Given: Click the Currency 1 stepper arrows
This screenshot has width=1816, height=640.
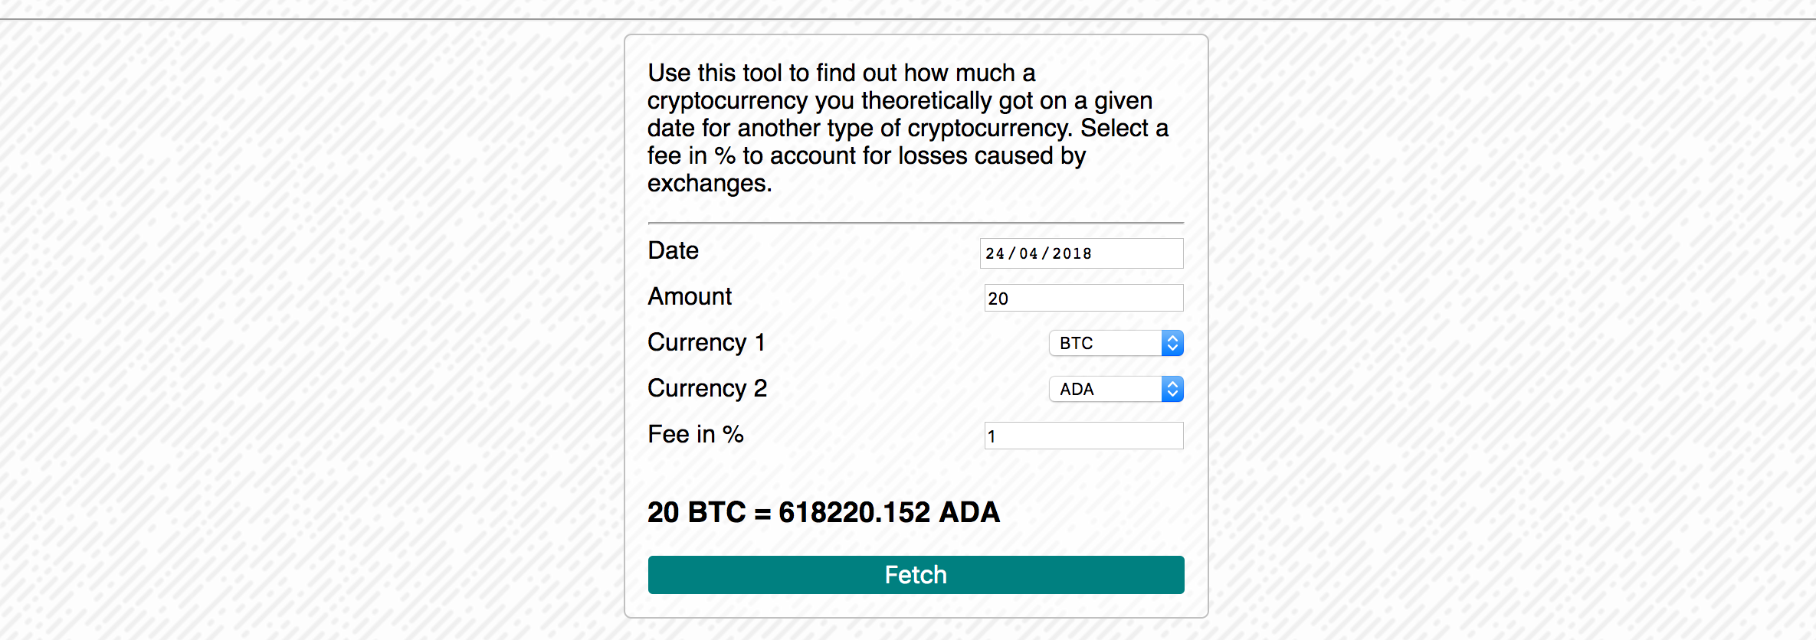Looking at the screenshot, I should [x=1172, y=343].
